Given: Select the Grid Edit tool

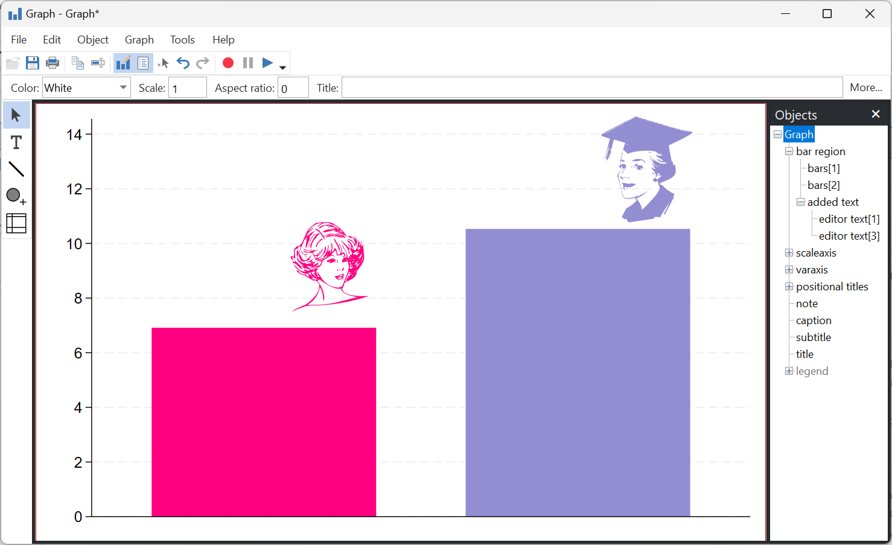Looking at the screenshot, I should (16, 223).
